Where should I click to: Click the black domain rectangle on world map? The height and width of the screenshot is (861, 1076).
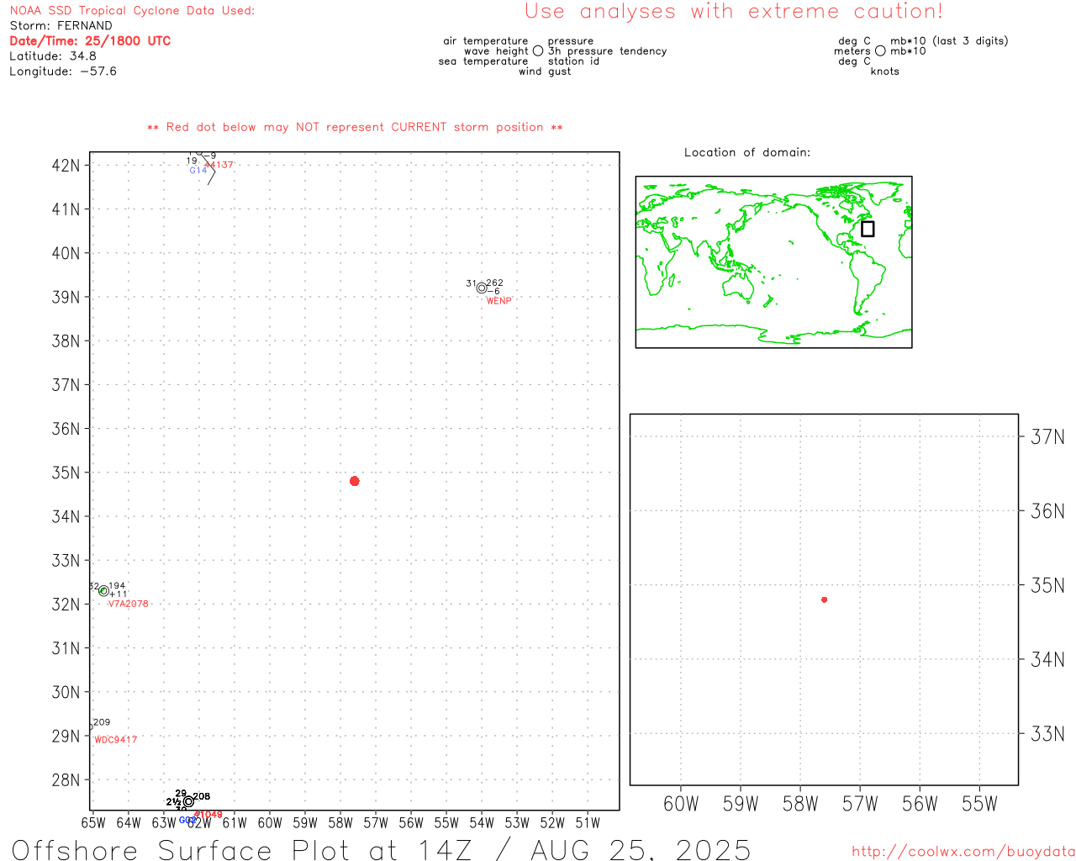point(868,229)
